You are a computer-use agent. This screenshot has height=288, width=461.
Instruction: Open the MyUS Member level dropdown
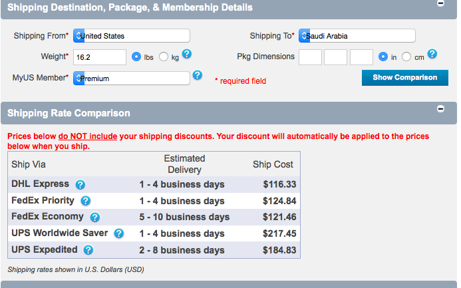(132, 78)
